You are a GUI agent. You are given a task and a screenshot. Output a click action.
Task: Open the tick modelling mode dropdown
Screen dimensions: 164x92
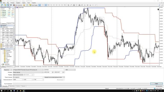coord(54,77)
